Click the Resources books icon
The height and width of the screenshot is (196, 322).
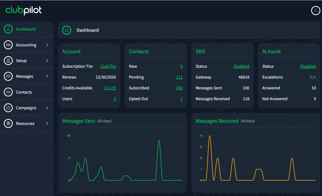[x=8, y=124]
